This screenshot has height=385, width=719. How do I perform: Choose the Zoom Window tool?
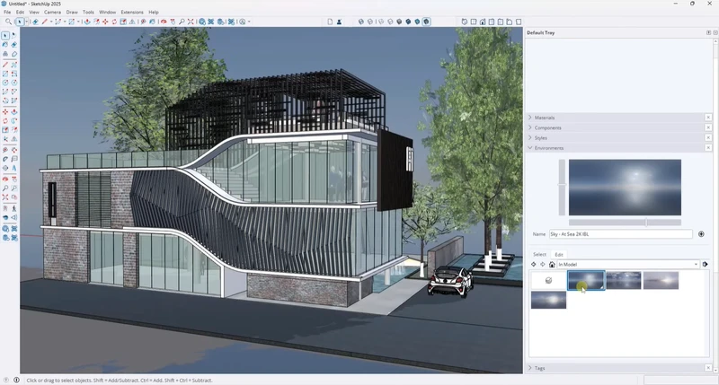(14, 188)
